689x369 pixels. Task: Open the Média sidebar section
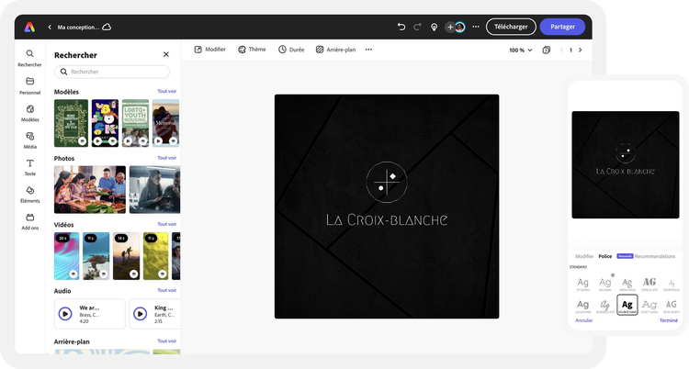[x=30, y=140]
